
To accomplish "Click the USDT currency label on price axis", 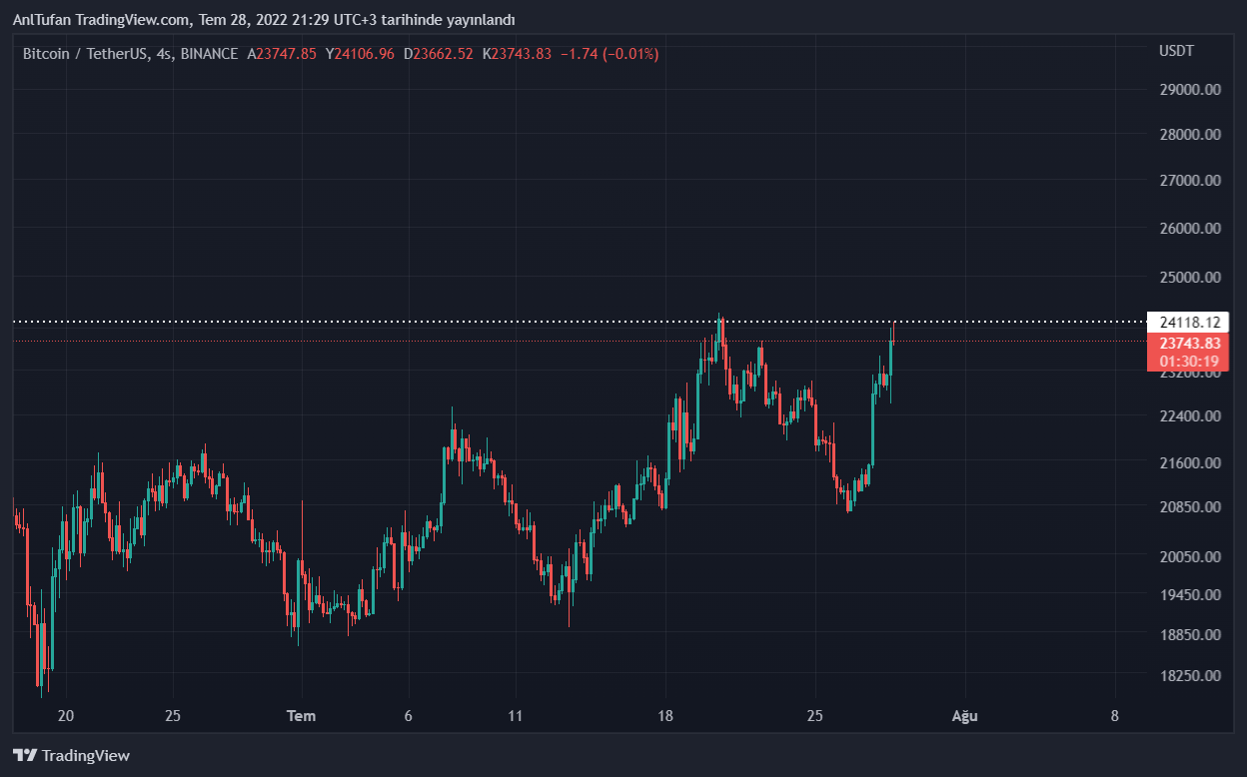I will [1176, 51].
